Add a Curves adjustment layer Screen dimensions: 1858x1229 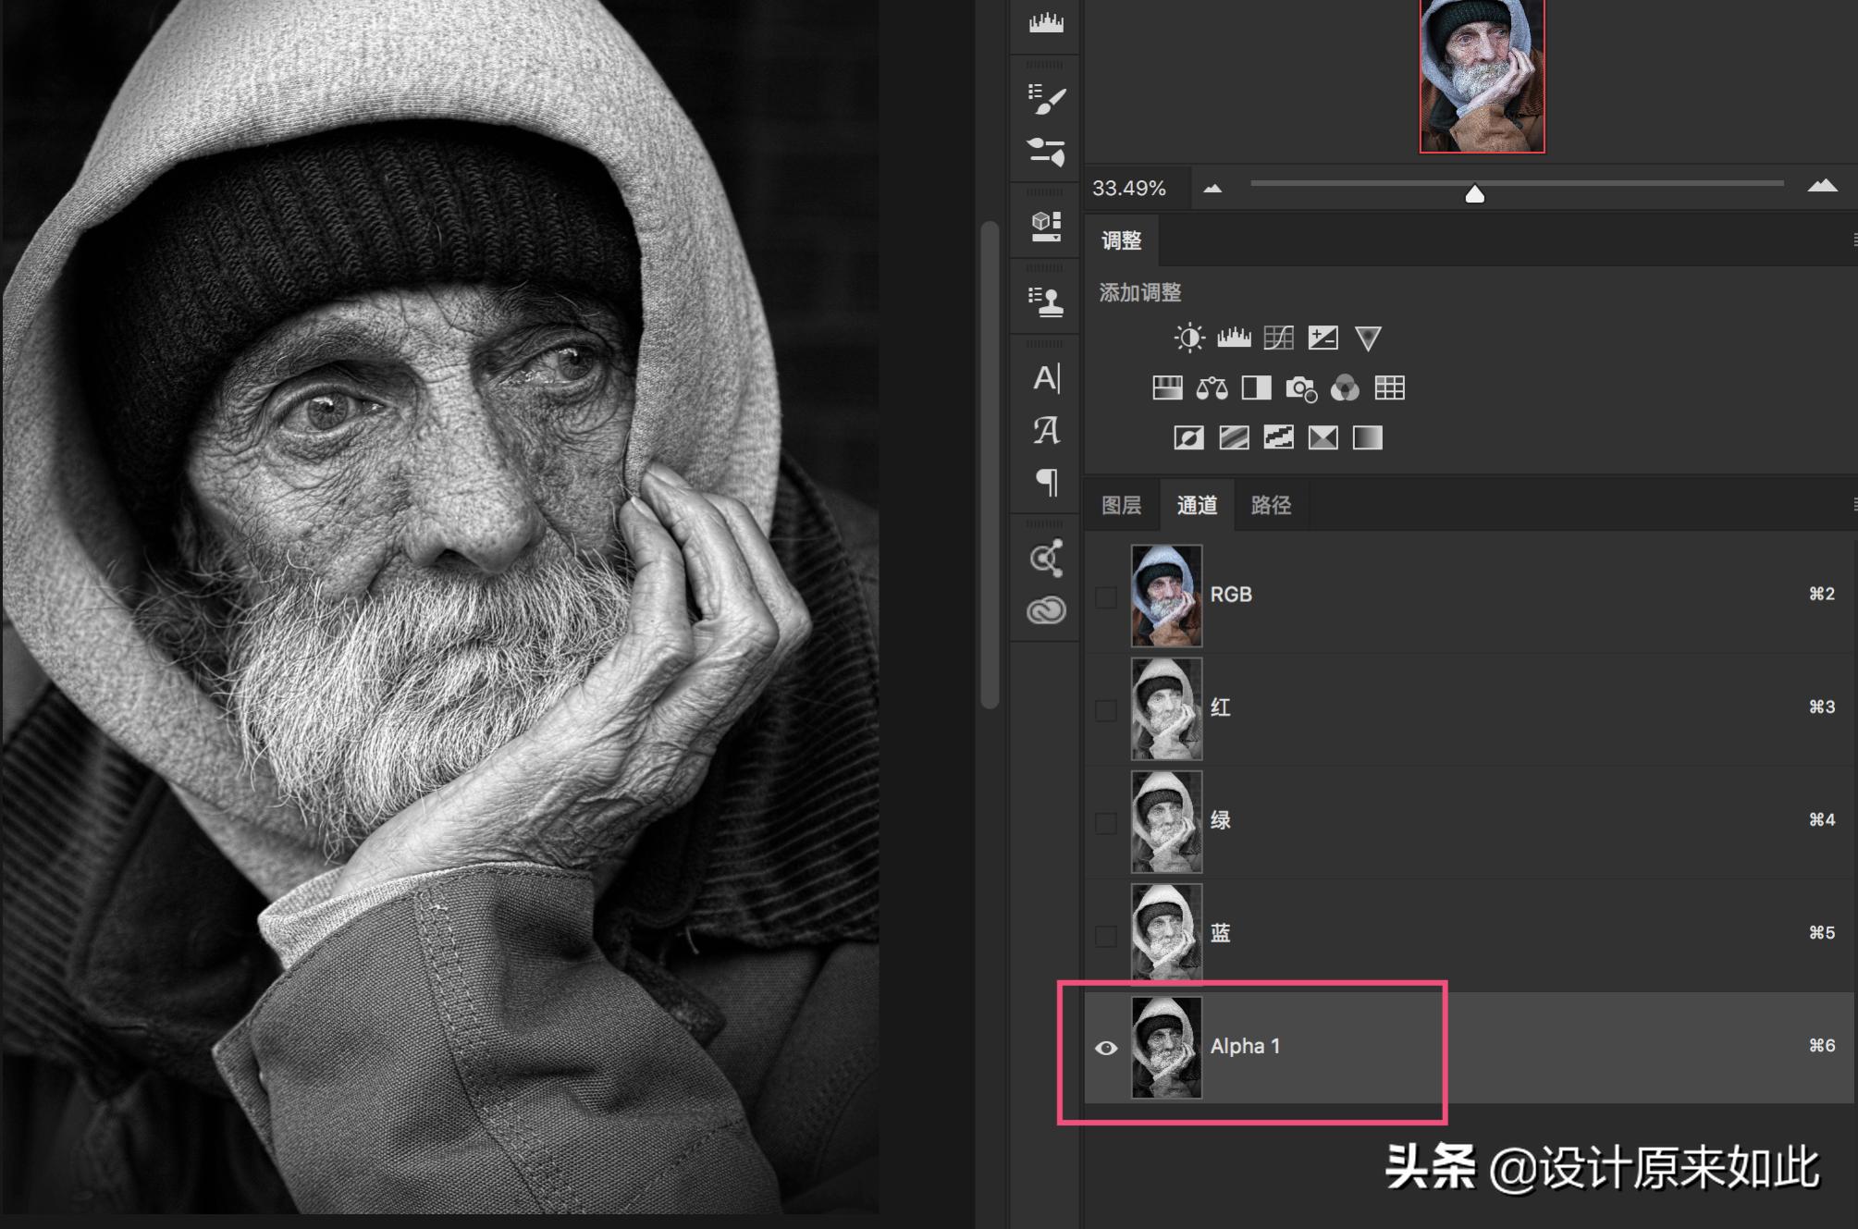[x=1281, y=337]
